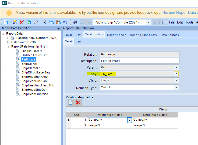Screen dimensions: 198x145
Task: Open the Data Sources tab
Action: point(169,35)
